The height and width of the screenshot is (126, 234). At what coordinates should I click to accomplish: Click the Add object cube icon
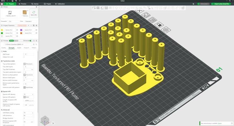(94, 8)
